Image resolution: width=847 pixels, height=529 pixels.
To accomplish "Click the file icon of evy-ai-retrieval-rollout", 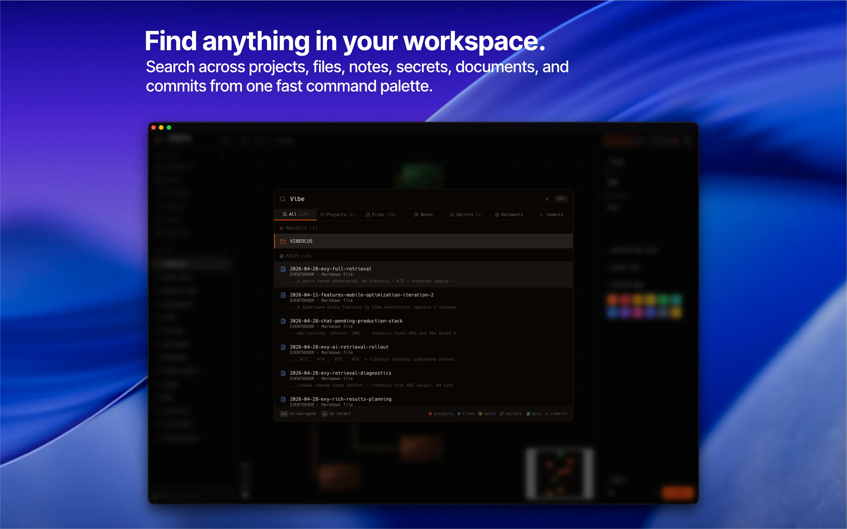I will tap(283, 347).
